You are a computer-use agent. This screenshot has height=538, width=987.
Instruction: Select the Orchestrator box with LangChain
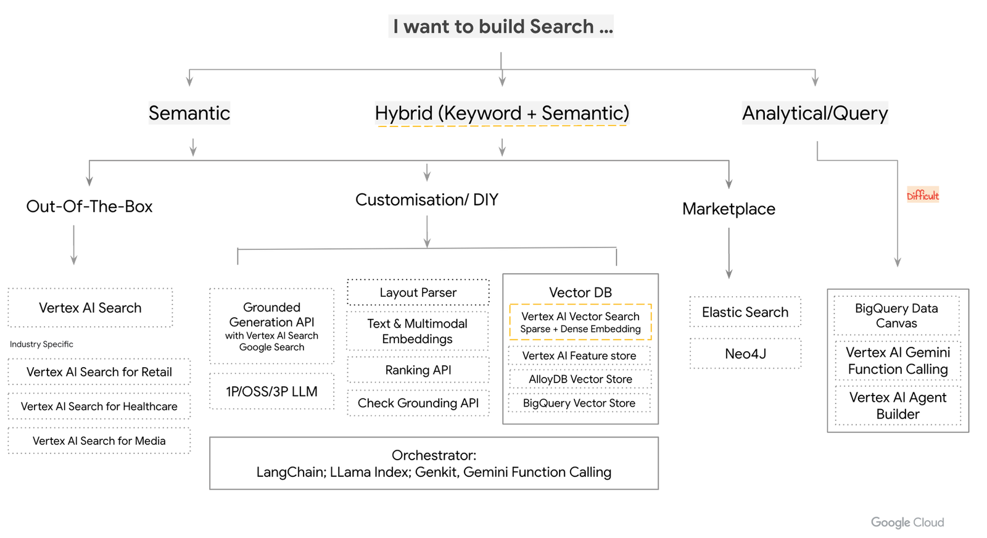(434, 463)
